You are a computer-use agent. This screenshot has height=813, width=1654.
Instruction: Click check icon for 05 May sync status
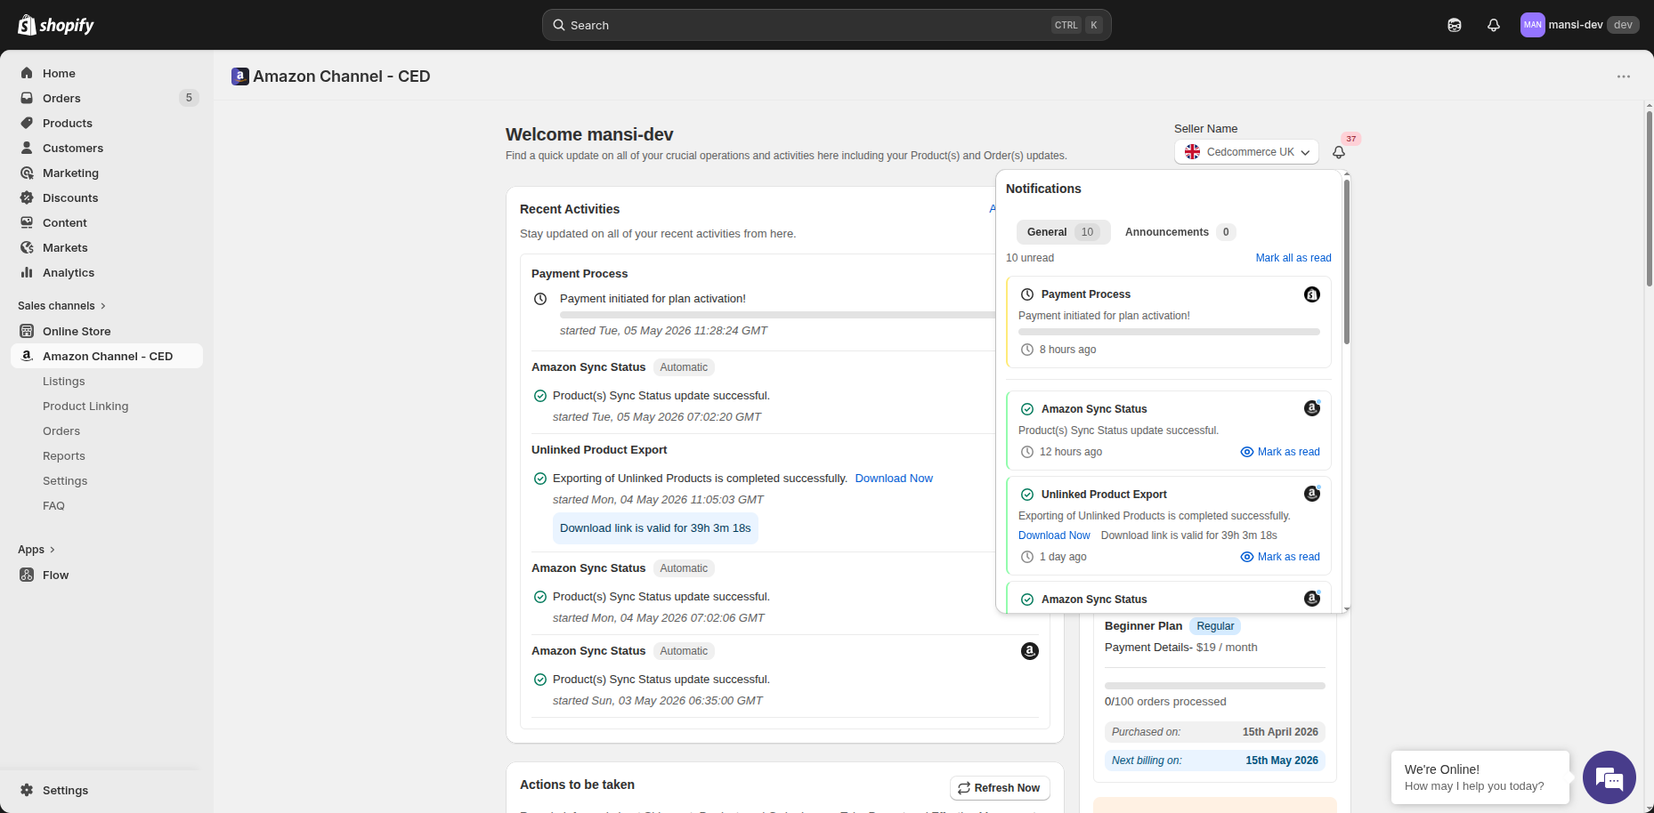[539, 396]
